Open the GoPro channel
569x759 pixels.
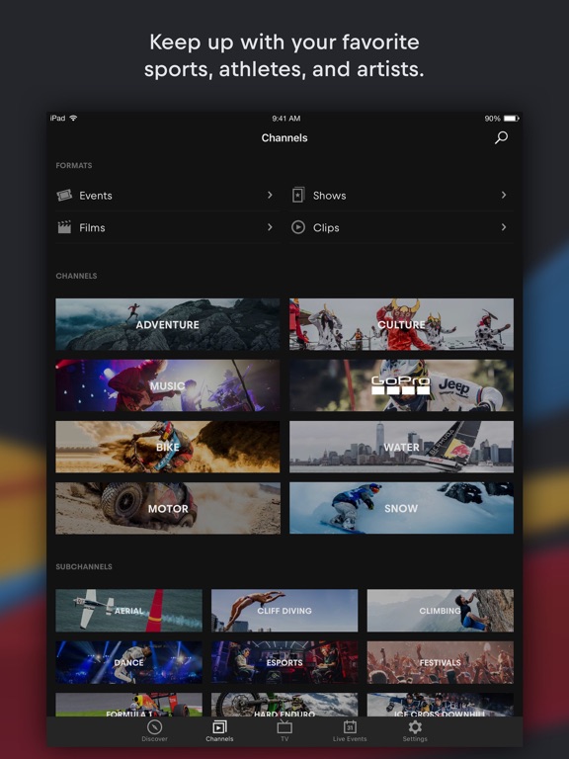(x=402, y=385)
